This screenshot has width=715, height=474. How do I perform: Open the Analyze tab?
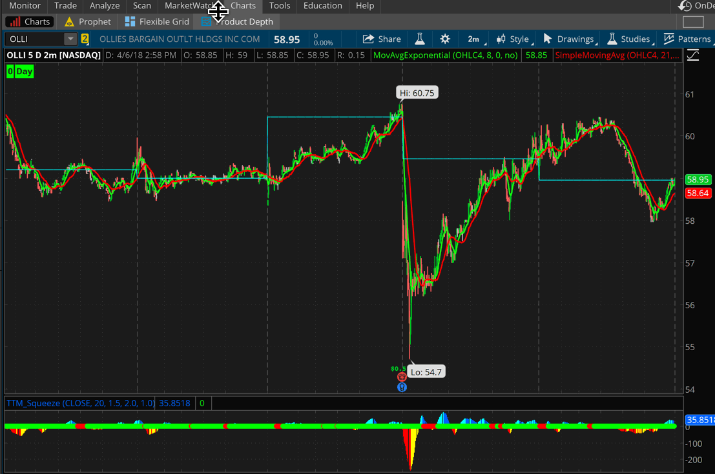point(105,6)
